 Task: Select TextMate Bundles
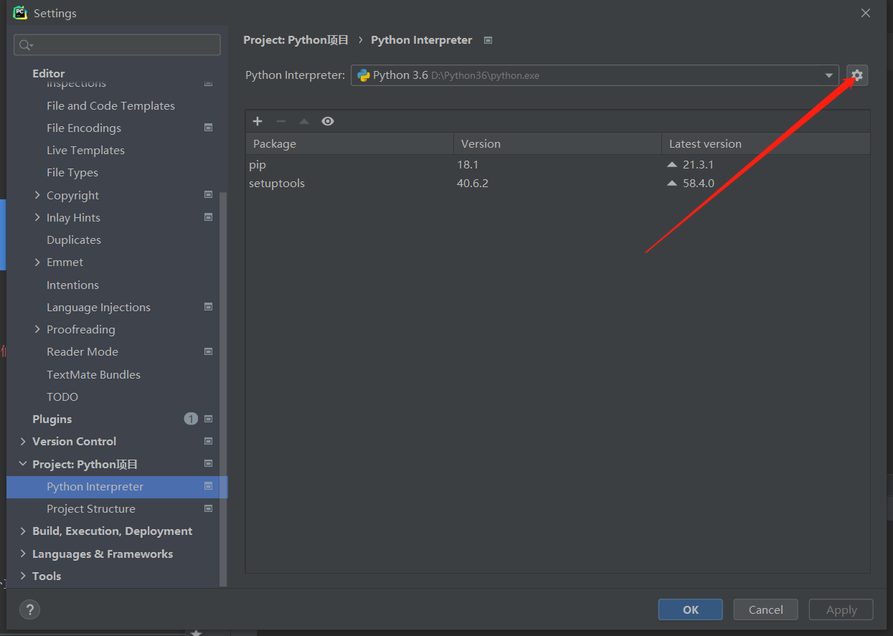click(93, 374)
